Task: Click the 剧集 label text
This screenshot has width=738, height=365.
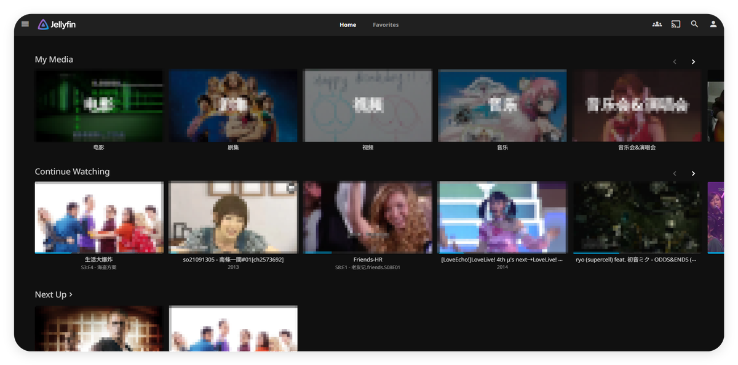Action: [x=233, y=148]
